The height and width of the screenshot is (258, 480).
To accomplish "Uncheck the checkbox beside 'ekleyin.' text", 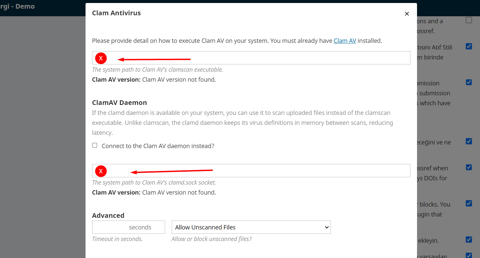I will (469, 239).
